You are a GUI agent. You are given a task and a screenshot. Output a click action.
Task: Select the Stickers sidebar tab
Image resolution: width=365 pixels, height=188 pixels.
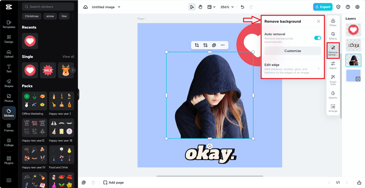click(x=9, y=113)
